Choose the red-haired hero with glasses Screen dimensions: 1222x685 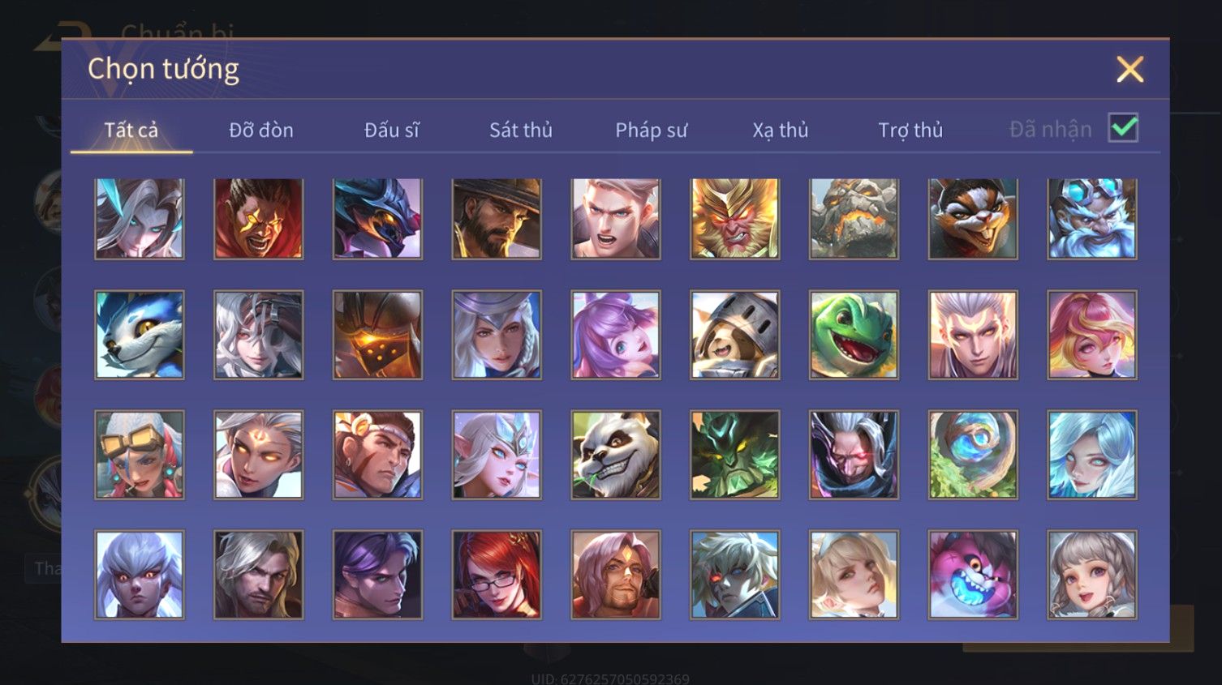[x=497, y=574]
